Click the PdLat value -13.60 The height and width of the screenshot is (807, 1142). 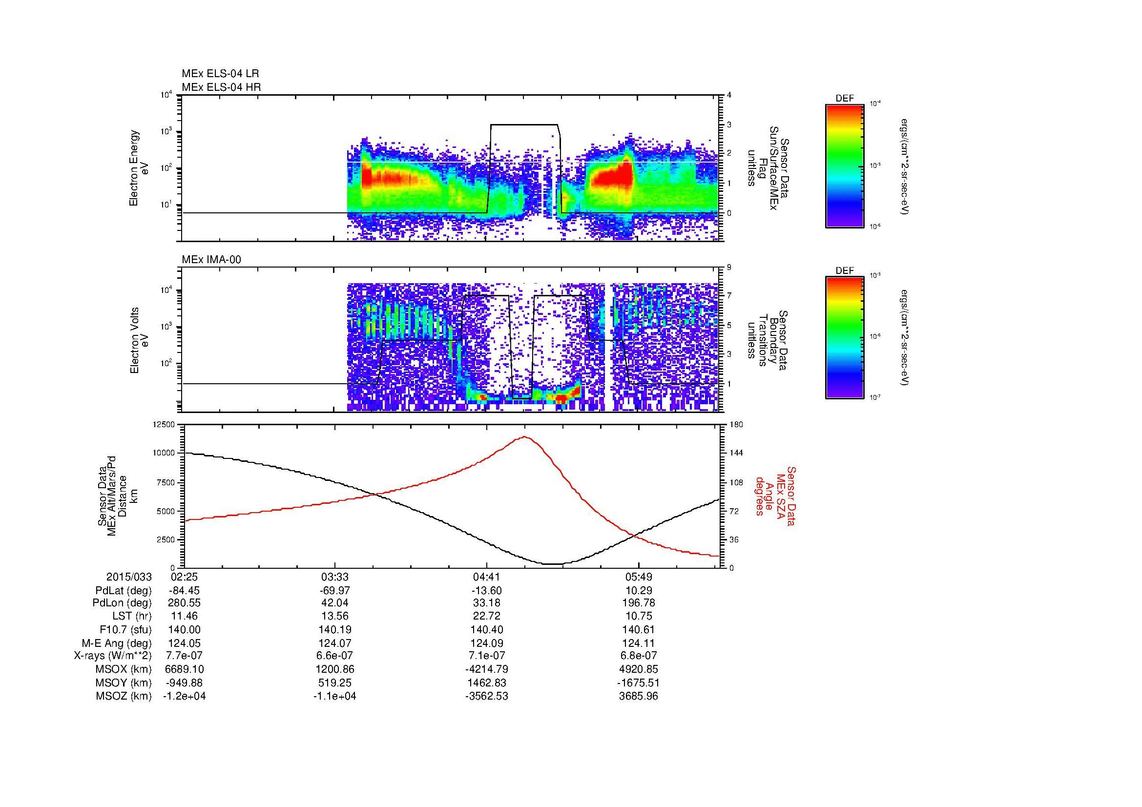point(486,591)
